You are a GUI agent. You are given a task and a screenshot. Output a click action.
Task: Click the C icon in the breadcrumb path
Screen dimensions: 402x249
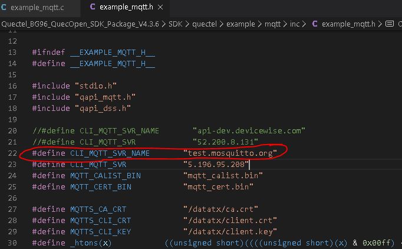tap(314, 24)
